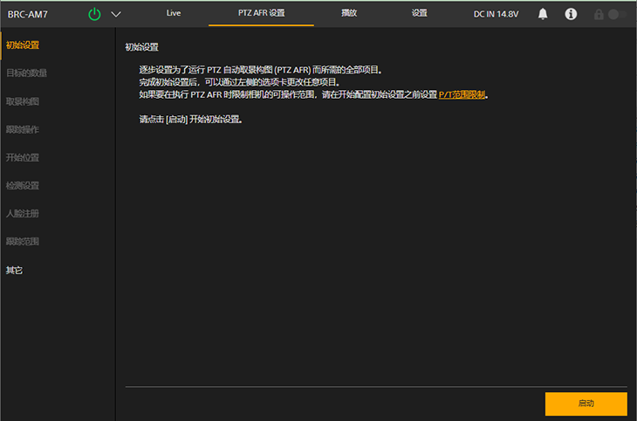Choose 跟踪操作 from the sidebar
Viewport: 637px width, 421px height.
pyautogui.click(x=23, y=130)
